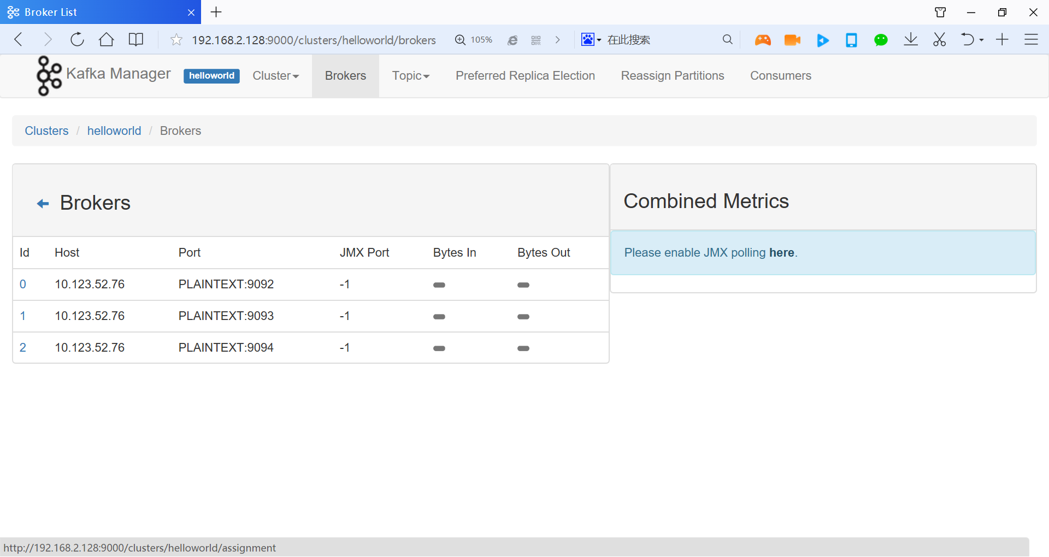Click the zoom magnifier 105% icon

coord(460,40)
